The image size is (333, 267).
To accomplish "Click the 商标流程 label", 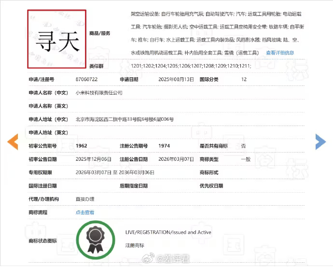I will [x=38, y=212].
